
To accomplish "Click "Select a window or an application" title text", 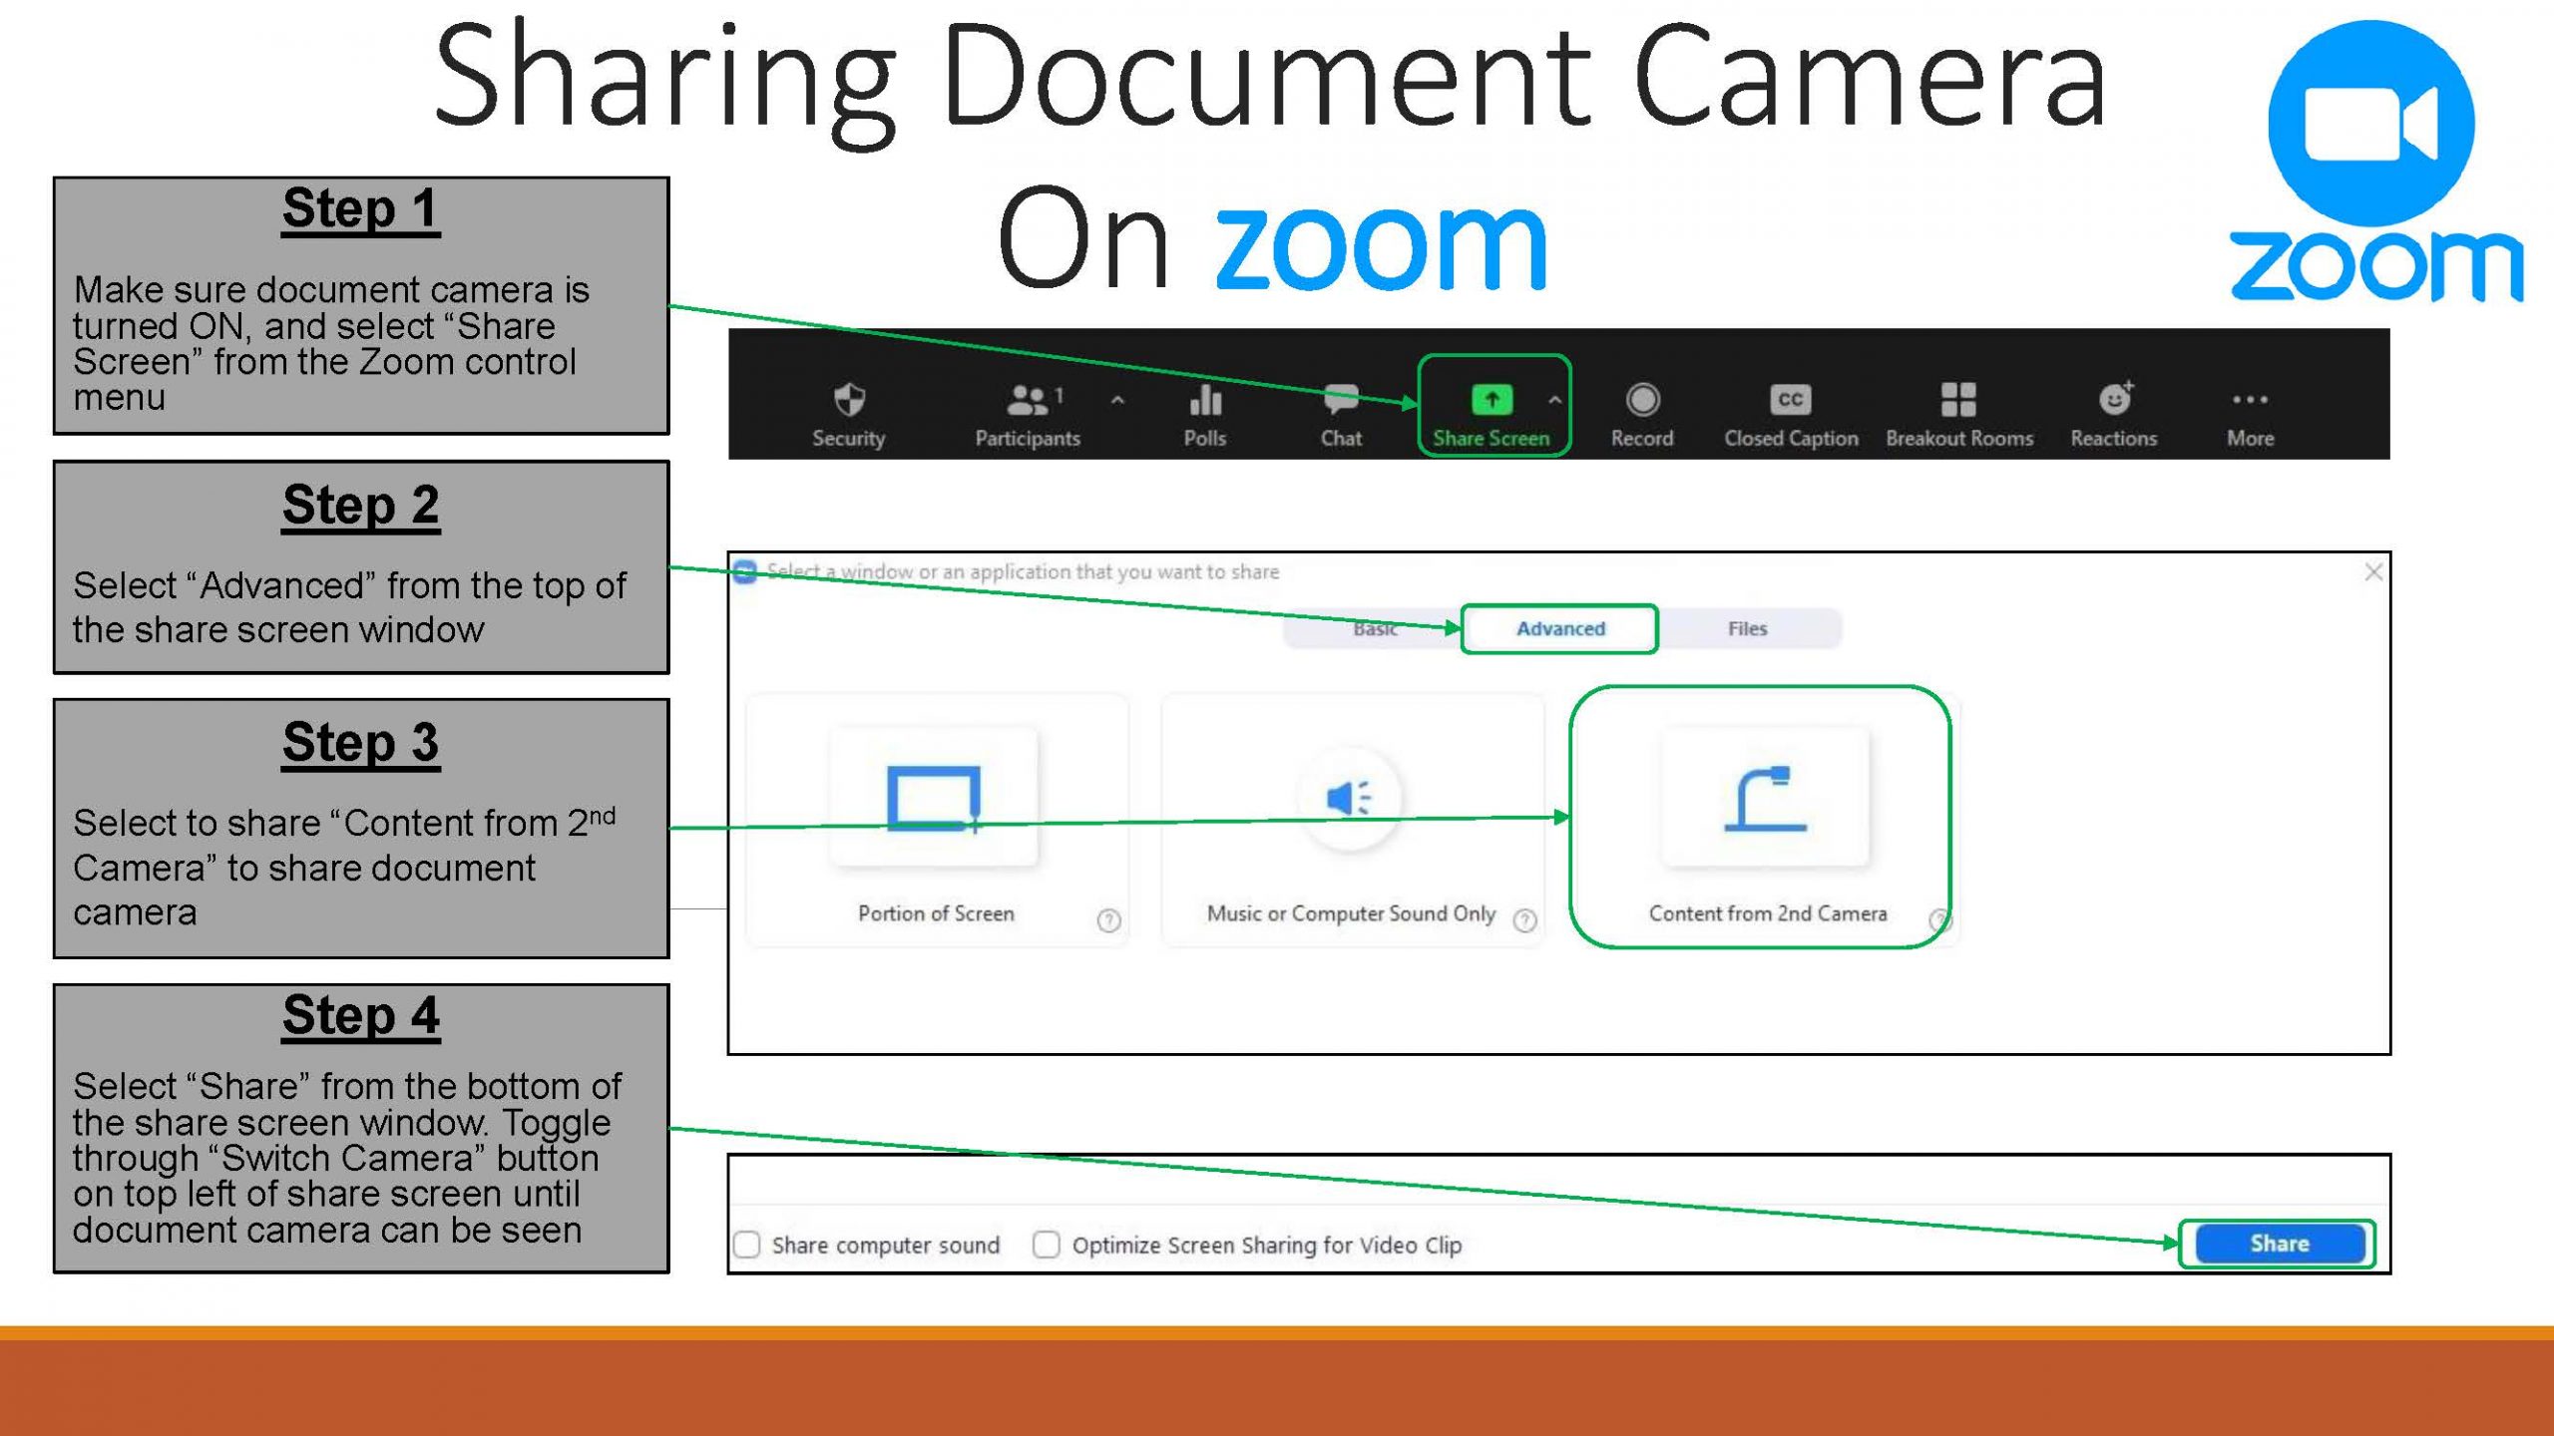I will pos(1023,571).
